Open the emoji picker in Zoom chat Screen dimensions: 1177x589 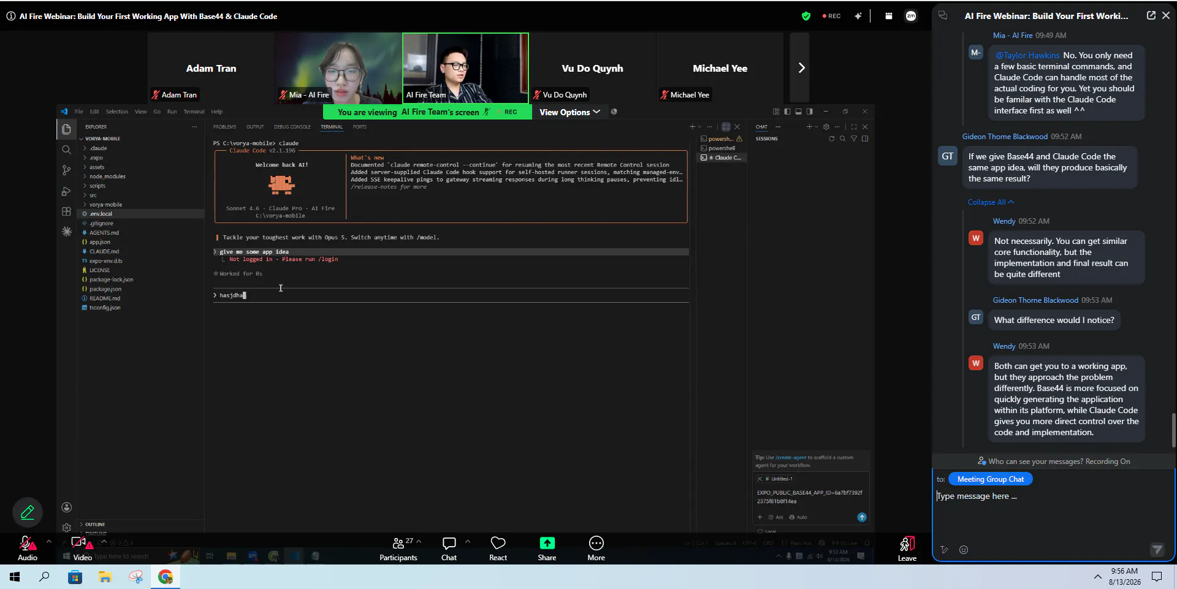point(964,550)
